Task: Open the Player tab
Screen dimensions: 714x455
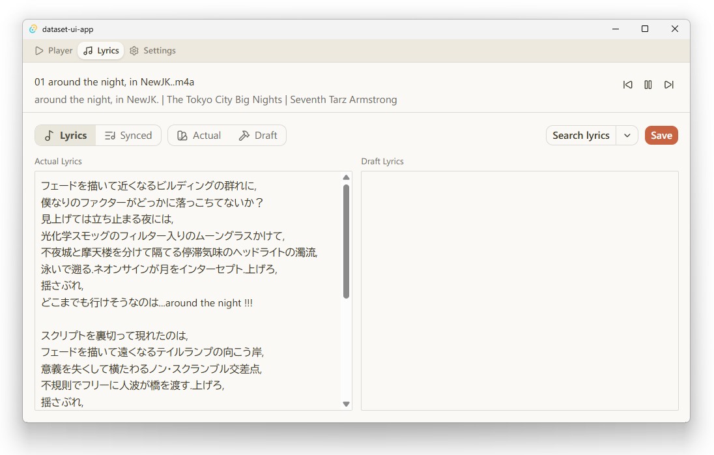Action: tap(53, 51)
